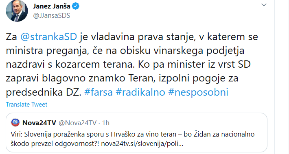Open the nova24tv.si article link

pyautogui.click(x=142, y=143)
